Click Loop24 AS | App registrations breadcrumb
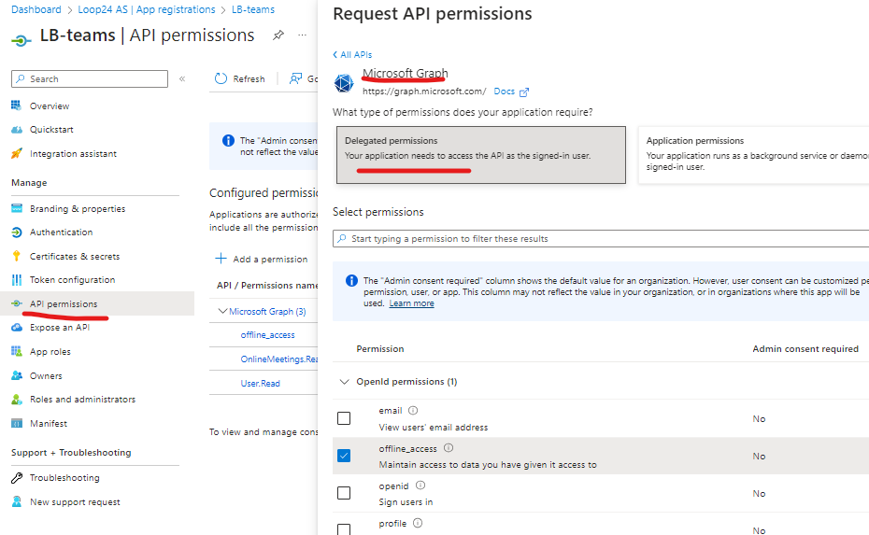The image size is (869, 535). (147, 9)
